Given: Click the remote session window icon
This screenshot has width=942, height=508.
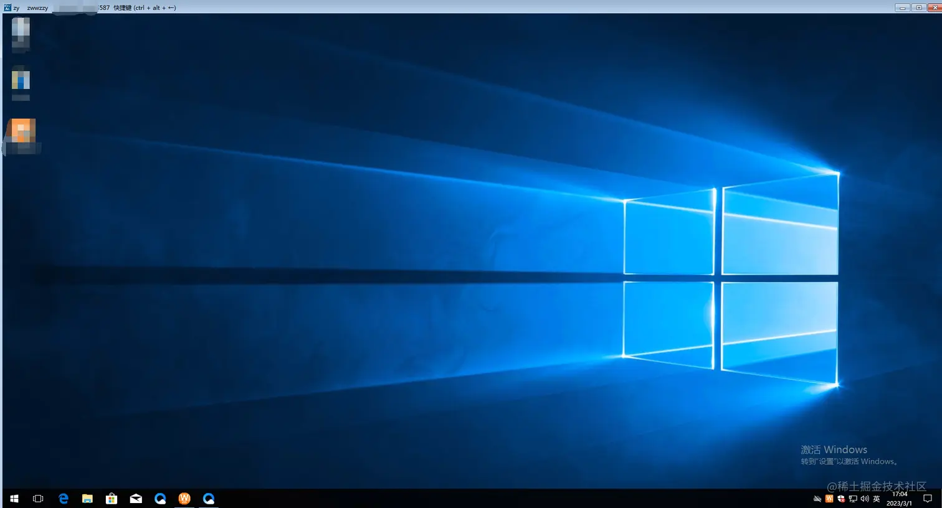Looking at the screenshot, I should [7, 7].
